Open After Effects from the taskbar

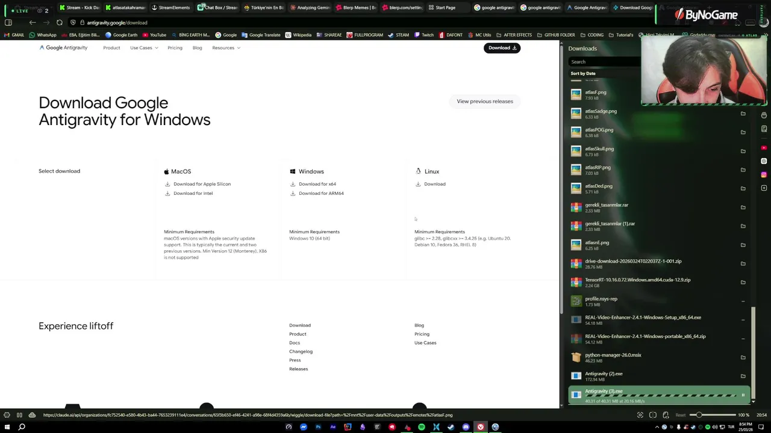[333, 427]
